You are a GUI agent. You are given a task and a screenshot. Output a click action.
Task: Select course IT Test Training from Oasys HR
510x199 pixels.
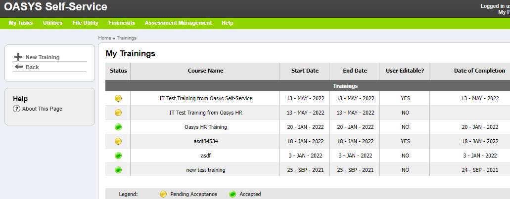[206, 113]
